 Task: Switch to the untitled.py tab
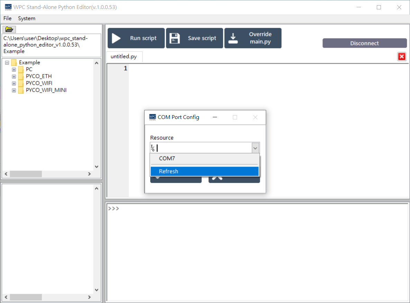[x=124, y=57]
